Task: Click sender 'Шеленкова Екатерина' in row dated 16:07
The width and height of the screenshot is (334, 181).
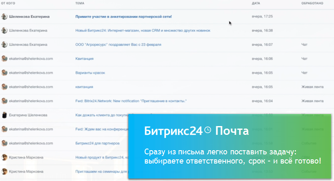Action: (28, 45)
